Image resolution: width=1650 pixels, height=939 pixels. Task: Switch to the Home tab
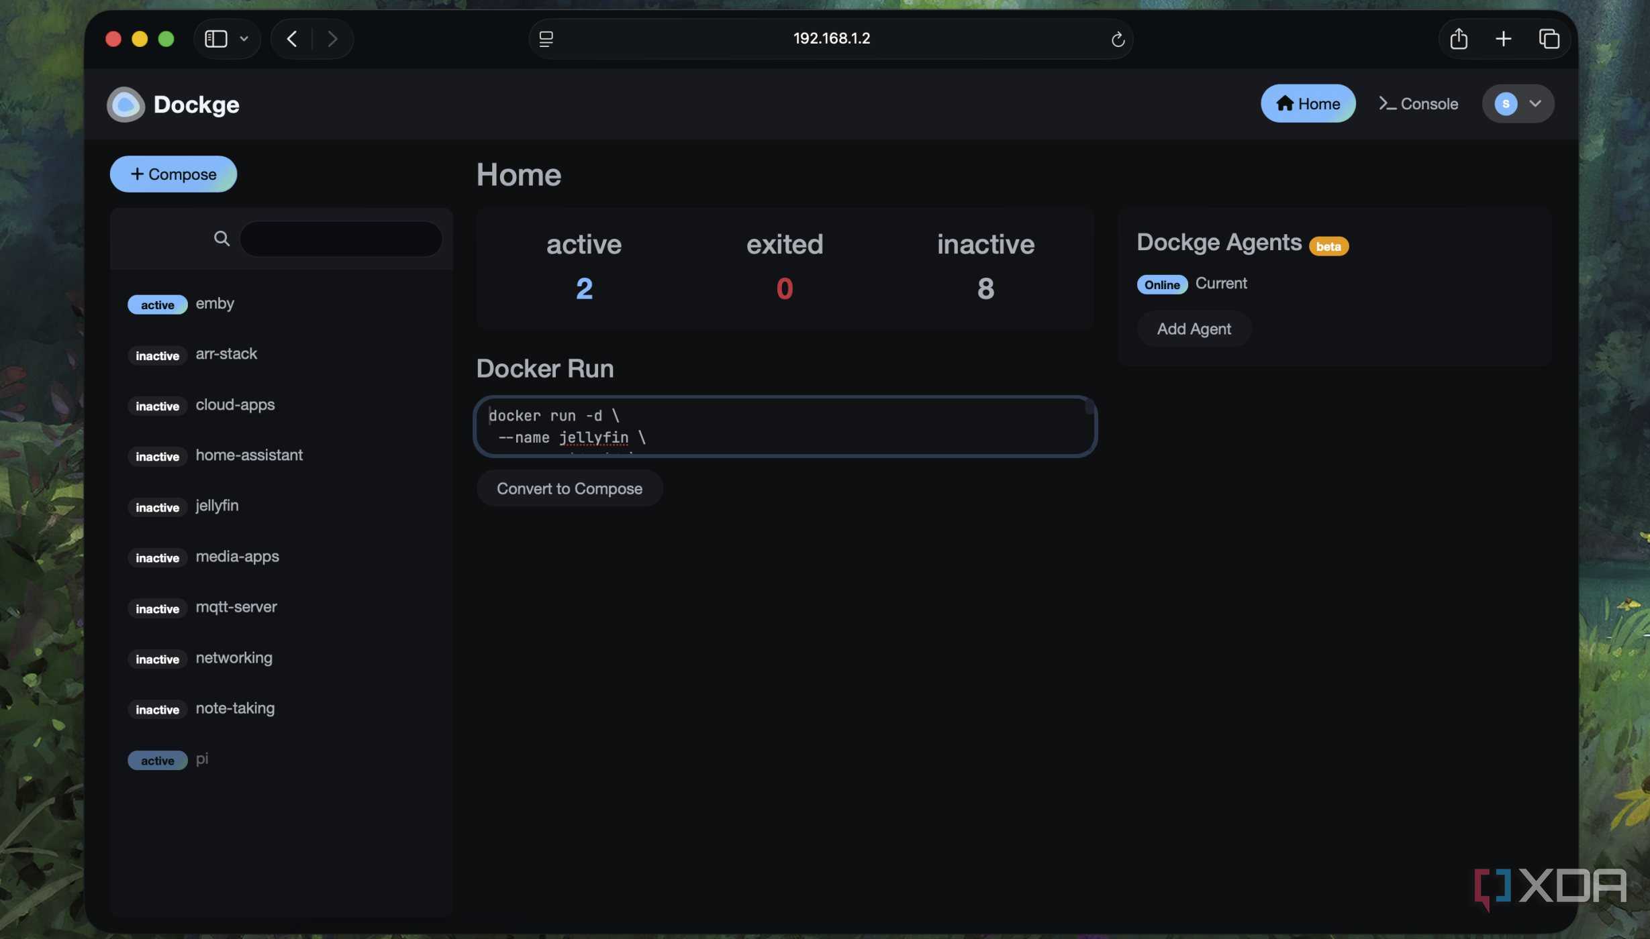[1308, 103]
